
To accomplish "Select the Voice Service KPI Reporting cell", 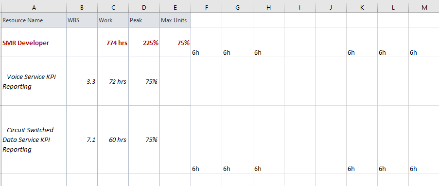I will point(34,81).
